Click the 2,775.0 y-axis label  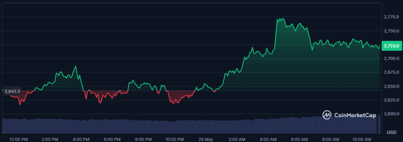pos(392,17)
